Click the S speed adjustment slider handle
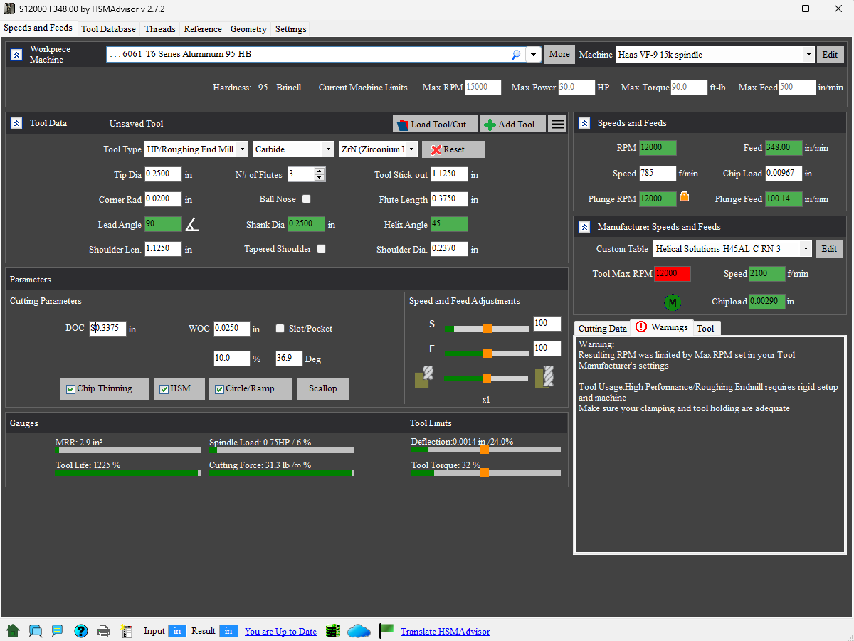854x641 pixels. click(487, 328)
